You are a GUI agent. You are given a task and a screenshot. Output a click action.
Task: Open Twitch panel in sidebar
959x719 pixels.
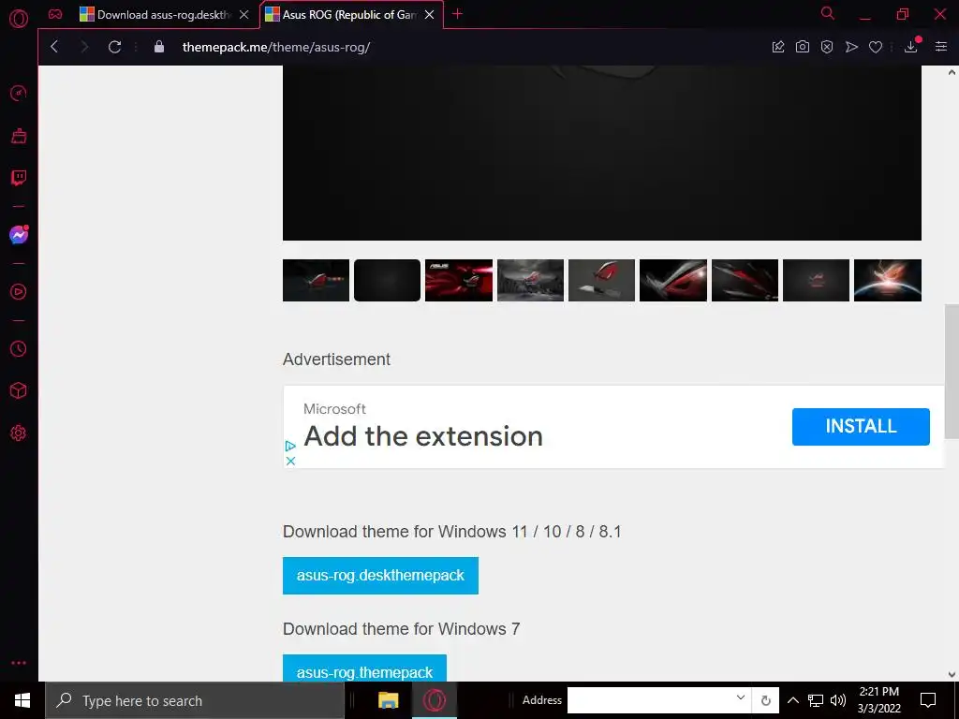[19, 178]
